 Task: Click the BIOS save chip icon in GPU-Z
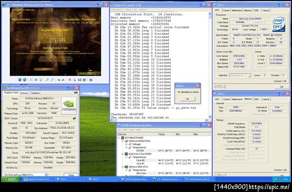coord(74,118)
